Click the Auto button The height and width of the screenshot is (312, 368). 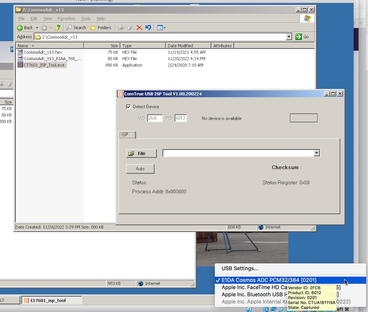pyautogui.click(x=140, y=169)
